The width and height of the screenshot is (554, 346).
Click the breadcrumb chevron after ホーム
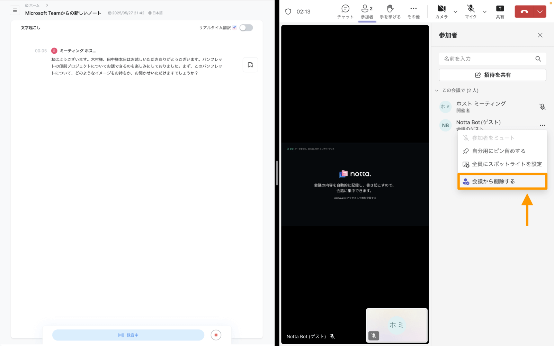(47, 5)
